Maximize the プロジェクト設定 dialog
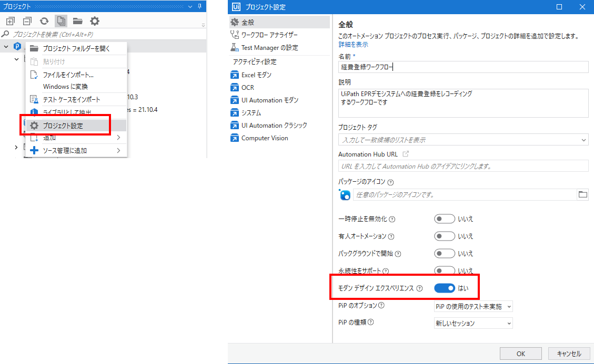The height and width of the screenshot is (364, 594). point(559,7)
